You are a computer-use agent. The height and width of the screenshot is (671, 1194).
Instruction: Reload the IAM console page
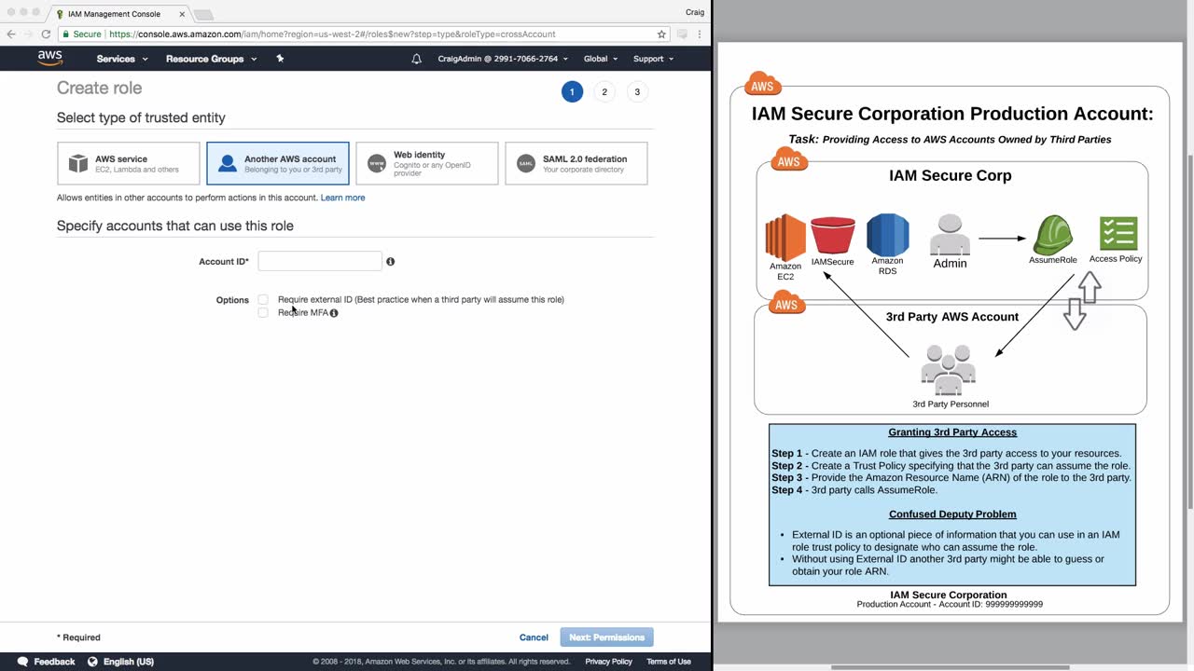tap(46, 34)
